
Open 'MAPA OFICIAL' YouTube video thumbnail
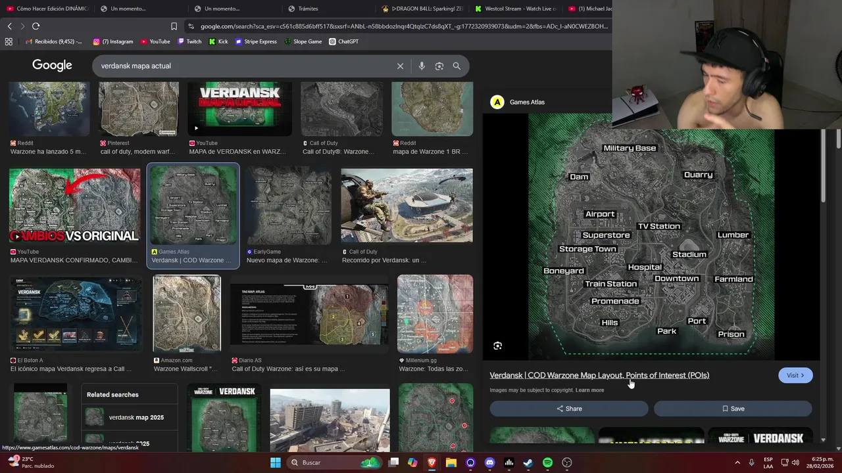click(239, 109)
